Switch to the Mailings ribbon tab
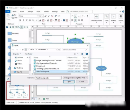This screenshot has height=110, width=130. click(x=55, y=12)
